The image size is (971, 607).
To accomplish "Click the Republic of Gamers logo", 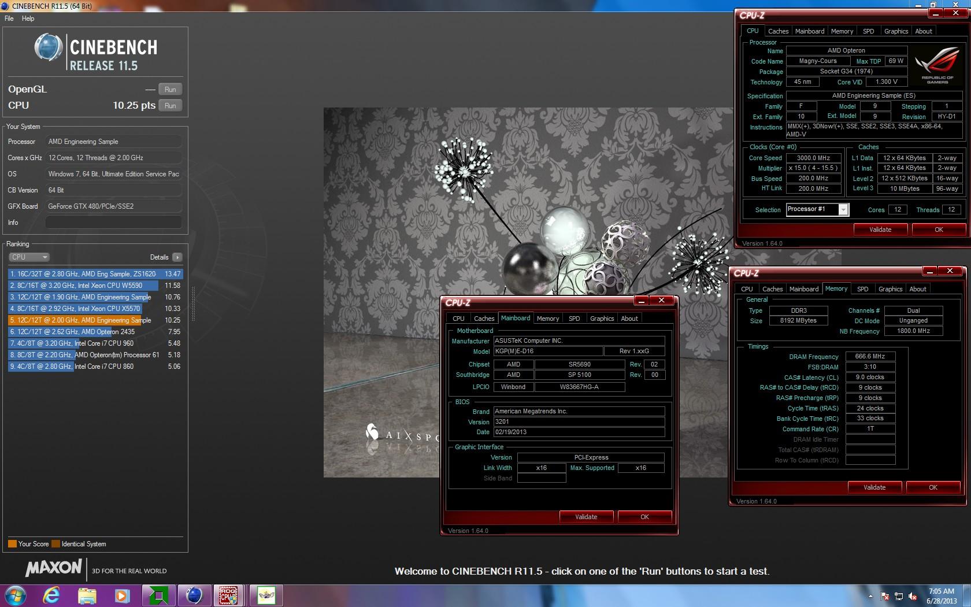I will (x=937, y=66).
